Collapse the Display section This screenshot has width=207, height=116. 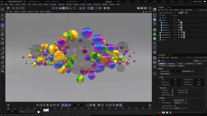[x=159, y=98]
